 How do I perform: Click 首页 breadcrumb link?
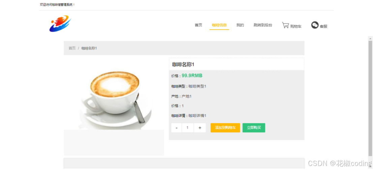pos(72,48)
